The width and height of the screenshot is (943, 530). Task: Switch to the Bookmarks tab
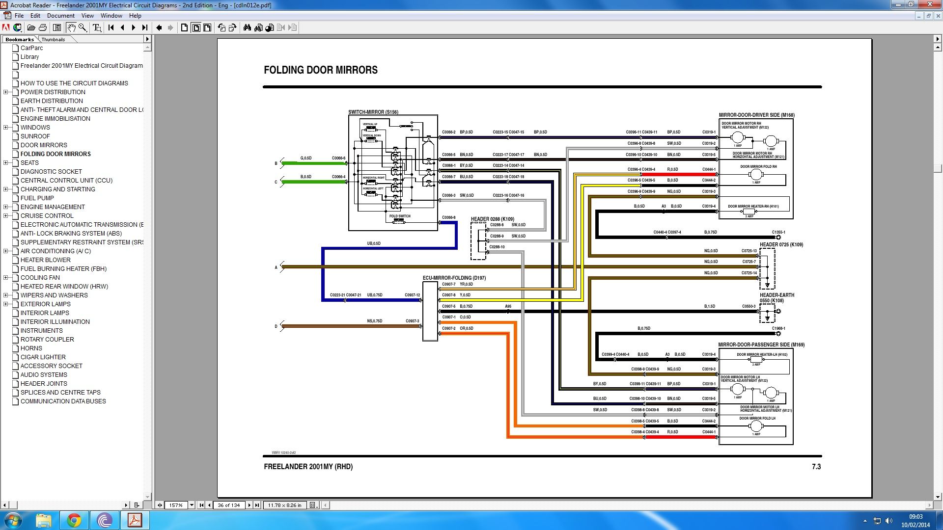coord(20,39)
